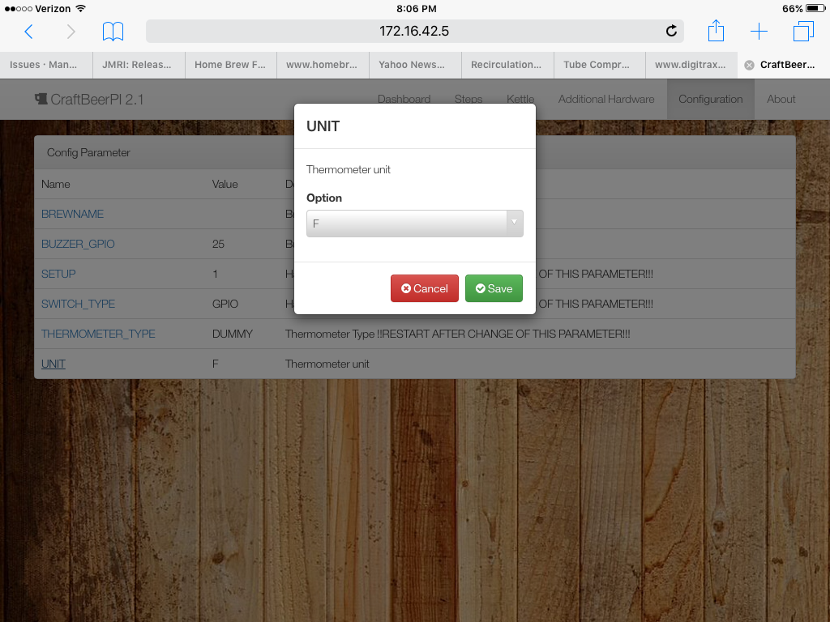Open the BREWNAME parameter link

[x=72, y=214]
